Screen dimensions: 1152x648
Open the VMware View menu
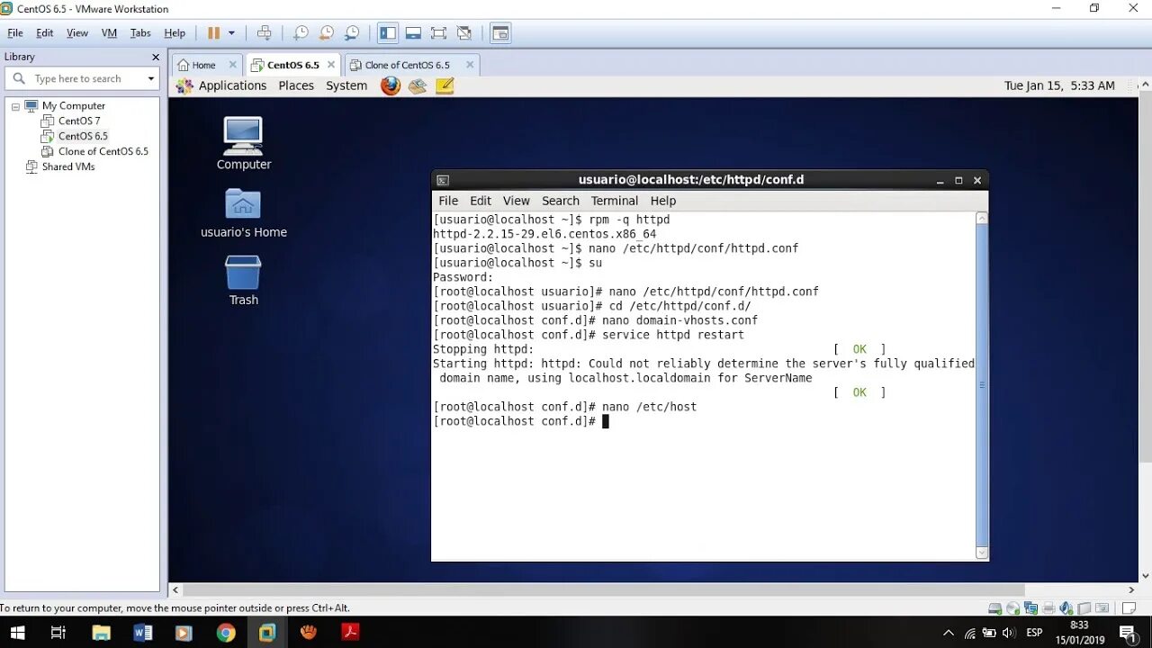77,33
